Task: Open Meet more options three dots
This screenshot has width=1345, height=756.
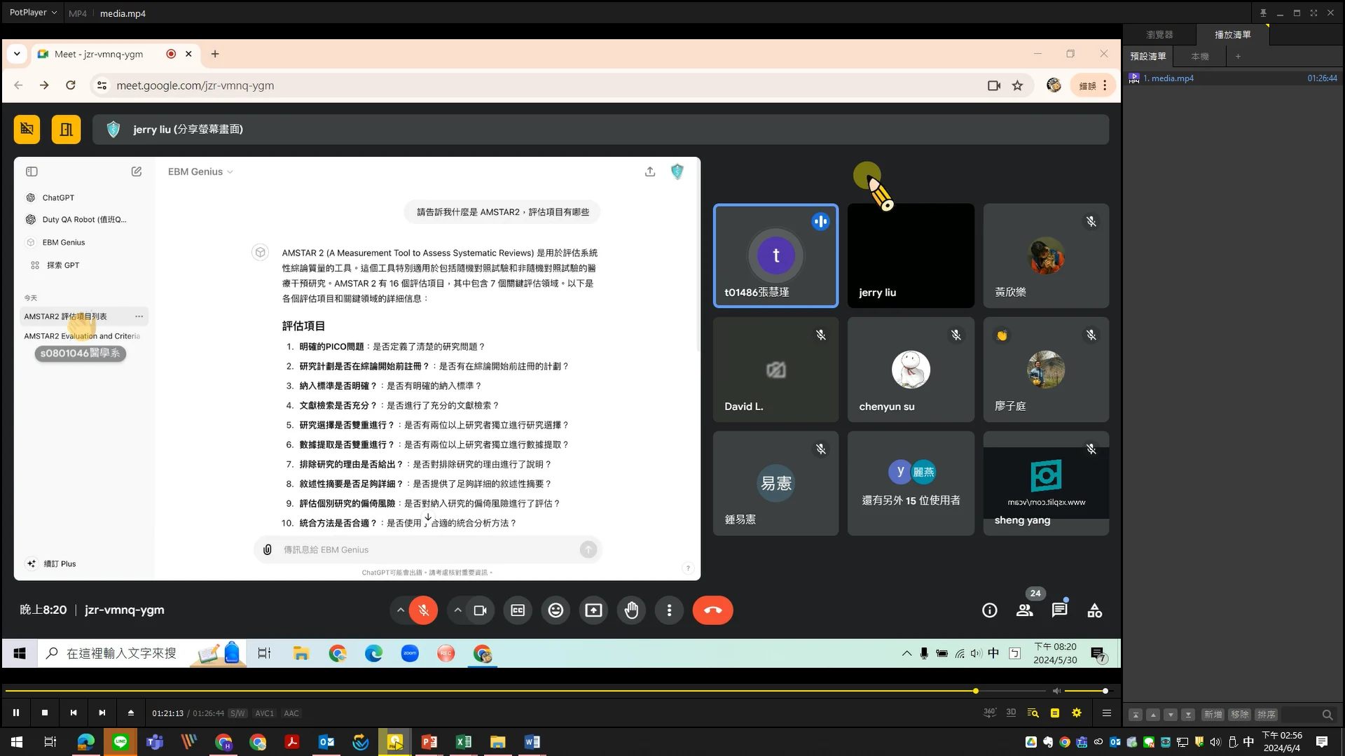Action: click(x=669, y=610)
